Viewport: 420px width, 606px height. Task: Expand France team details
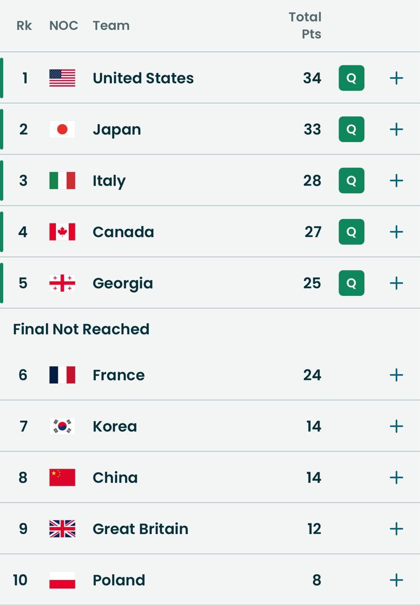396,375
